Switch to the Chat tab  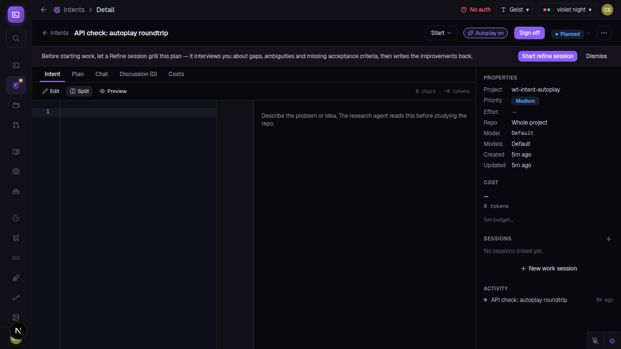102,74
